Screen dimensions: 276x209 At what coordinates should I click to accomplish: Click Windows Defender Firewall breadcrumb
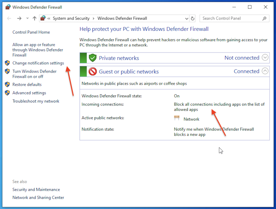[122, 18]
